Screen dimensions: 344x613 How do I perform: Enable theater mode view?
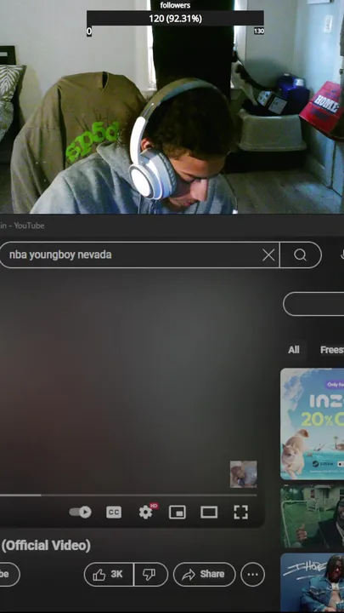pos(209,513)
